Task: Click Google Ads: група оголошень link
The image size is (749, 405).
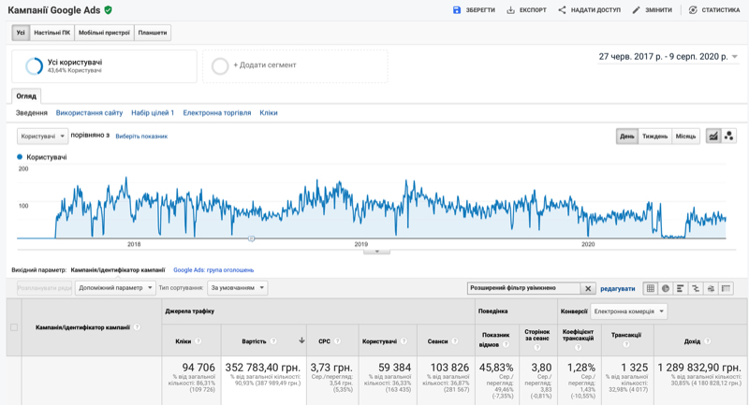Action: (x=210, y=269)
